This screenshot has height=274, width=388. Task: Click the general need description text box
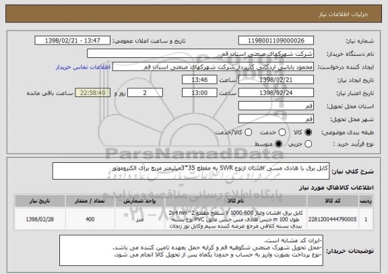(x=191, y=171)
